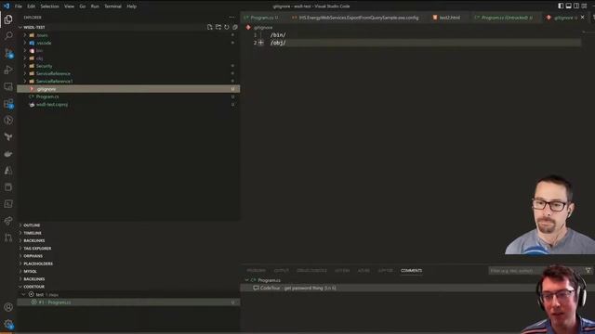
Task: Open the Edit menu
Action: point(31,6)
